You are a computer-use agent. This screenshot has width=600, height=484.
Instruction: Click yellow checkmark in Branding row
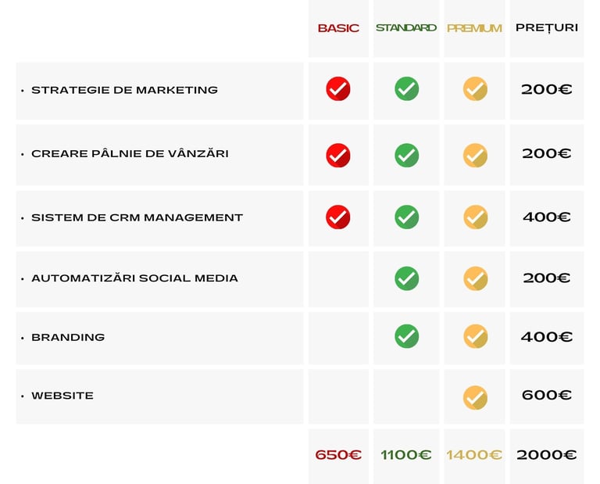[475, 336]
